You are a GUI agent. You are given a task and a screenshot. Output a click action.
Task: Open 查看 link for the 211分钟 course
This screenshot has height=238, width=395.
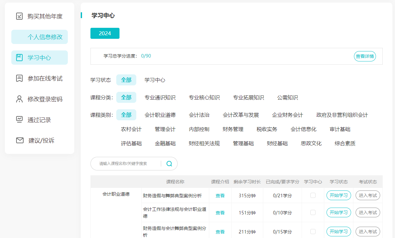pos(220,232)
